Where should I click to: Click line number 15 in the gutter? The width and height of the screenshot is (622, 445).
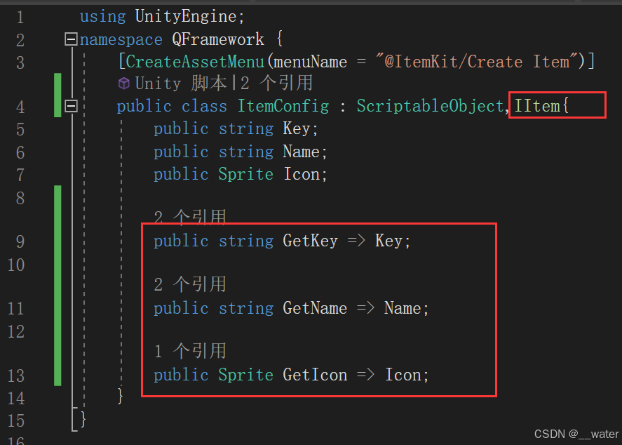pyautogui.click(x=16, y=421)
